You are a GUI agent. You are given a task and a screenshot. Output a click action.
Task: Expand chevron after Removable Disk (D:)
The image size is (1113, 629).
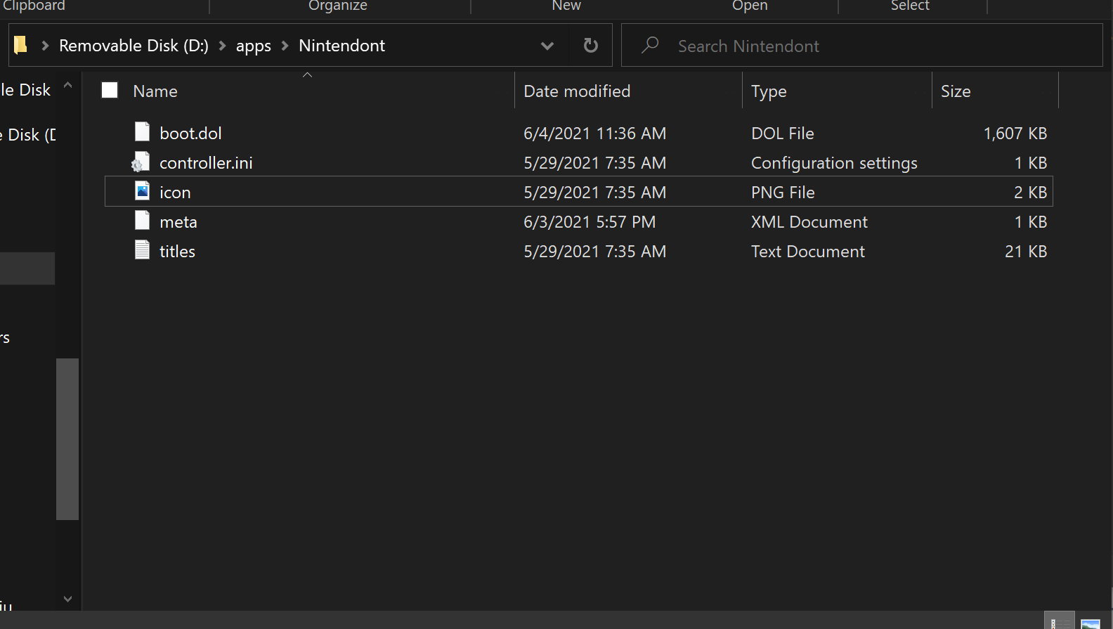tap(223, 46)
